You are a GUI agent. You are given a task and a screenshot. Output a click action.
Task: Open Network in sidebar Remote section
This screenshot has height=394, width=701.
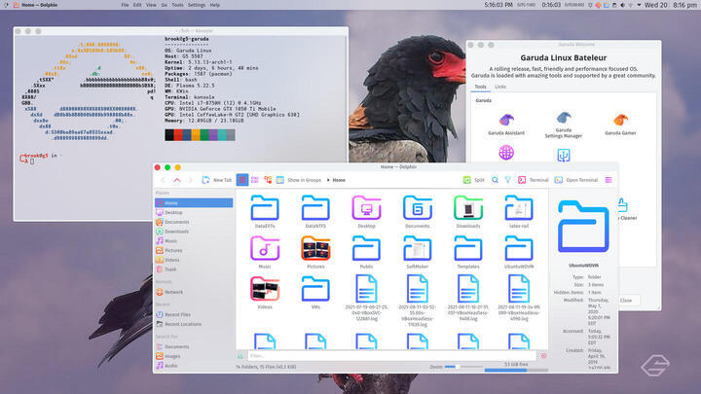click(x=194, y=292)
